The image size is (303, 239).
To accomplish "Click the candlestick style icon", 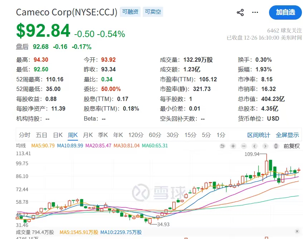I will point(276,146).
